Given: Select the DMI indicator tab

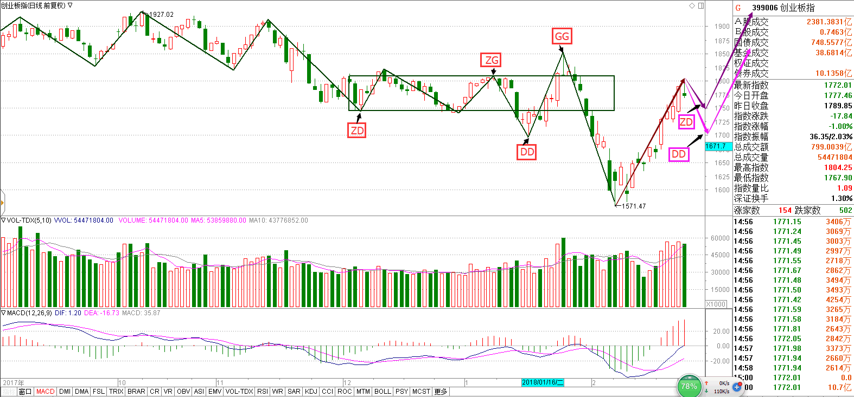Looking at the screenshot, I should [x=65, y=392].
